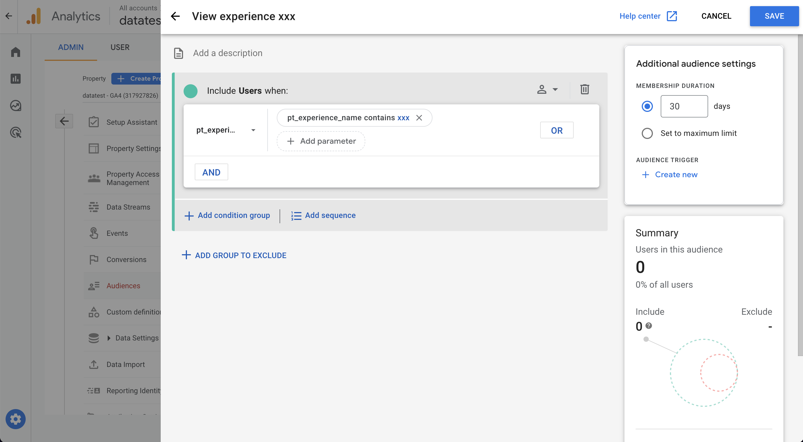Click the Events touch icon
803x442 pixels.
click(x=93, y=233)
